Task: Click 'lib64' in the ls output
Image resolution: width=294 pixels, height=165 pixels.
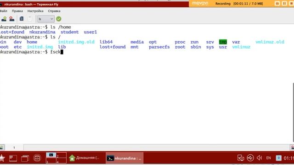Action: click(106, 42)
